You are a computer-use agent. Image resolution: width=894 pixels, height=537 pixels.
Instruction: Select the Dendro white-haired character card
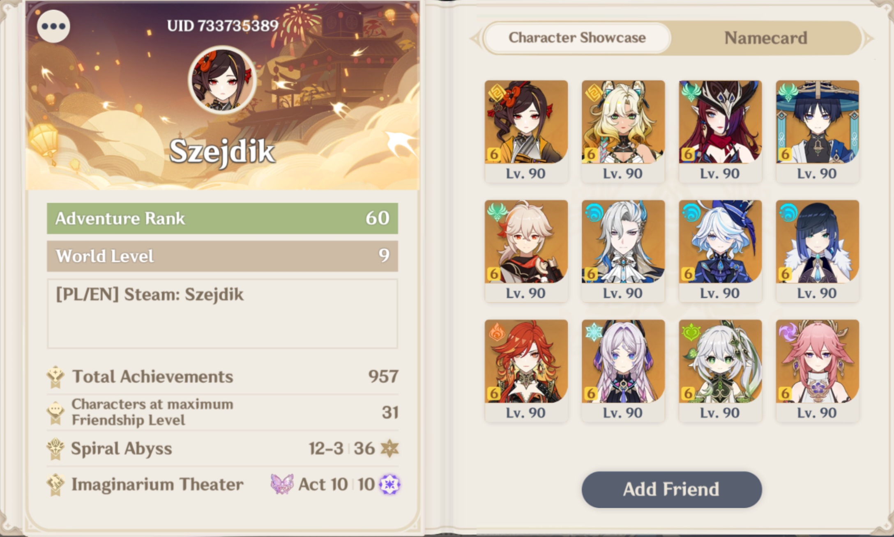720,371
